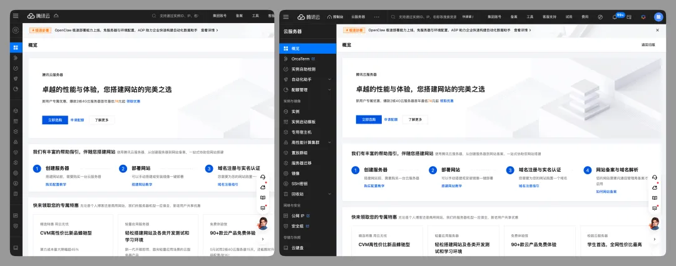
Task: Click the 返回旧版 link
Action: (x=648, y=45)
